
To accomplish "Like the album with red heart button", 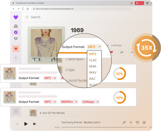I will tap(111, 52).
